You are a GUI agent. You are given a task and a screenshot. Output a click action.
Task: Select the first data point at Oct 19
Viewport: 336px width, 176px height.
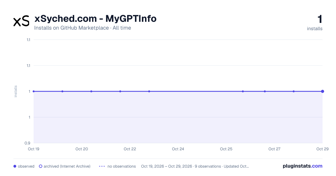pyautogui.click(x=34, y=91)
